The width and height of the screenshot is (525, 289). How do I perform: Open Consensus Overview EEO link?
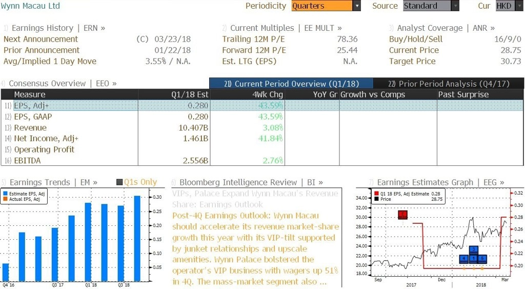click(63, 83)
